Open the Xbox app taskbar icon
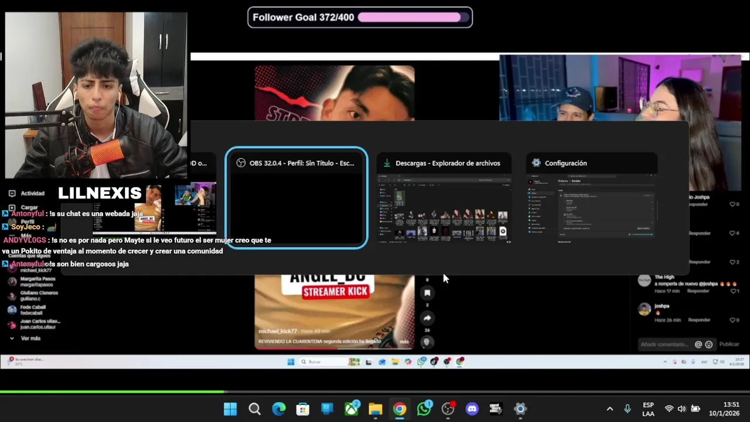 click(x=352, y=409)
